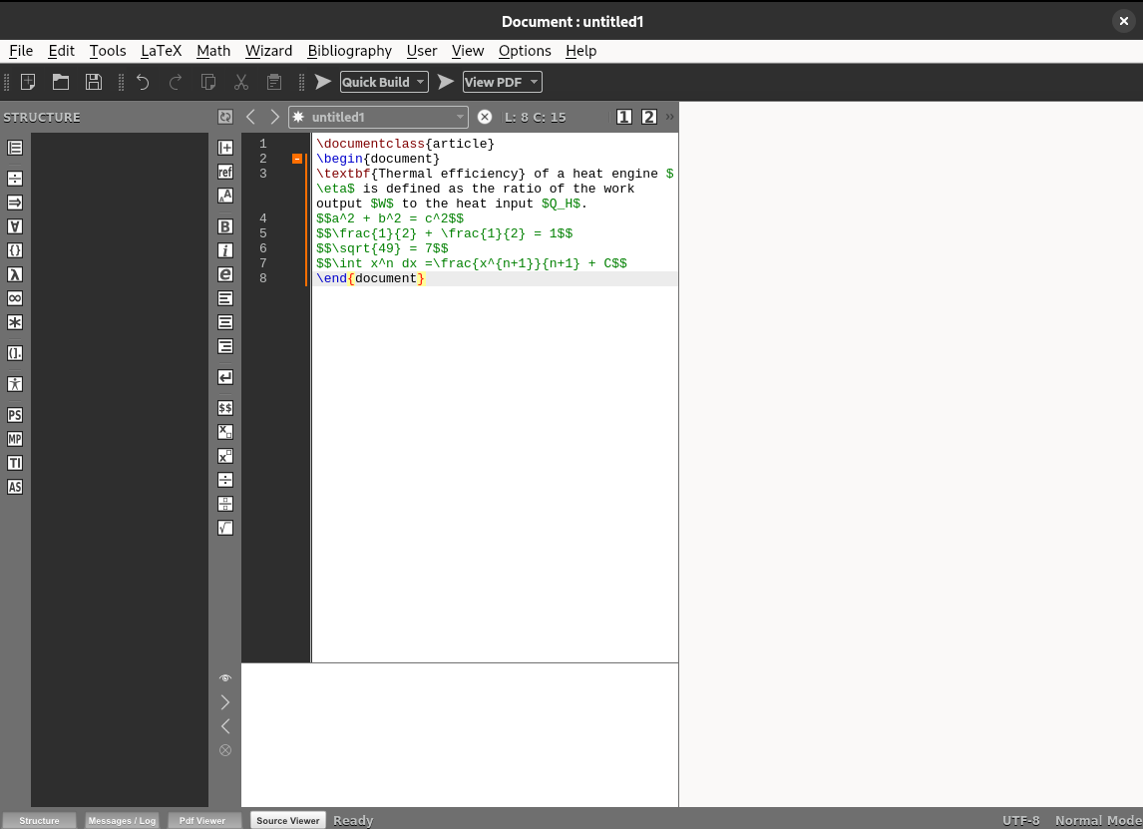Open the Bibliography menu

point(349,51)
